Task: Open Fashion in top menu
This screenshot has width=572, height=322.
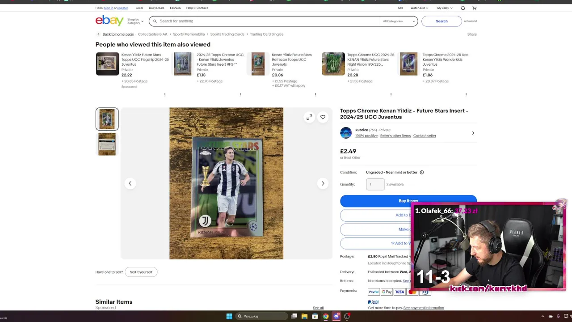Action: tap(175, 8)
